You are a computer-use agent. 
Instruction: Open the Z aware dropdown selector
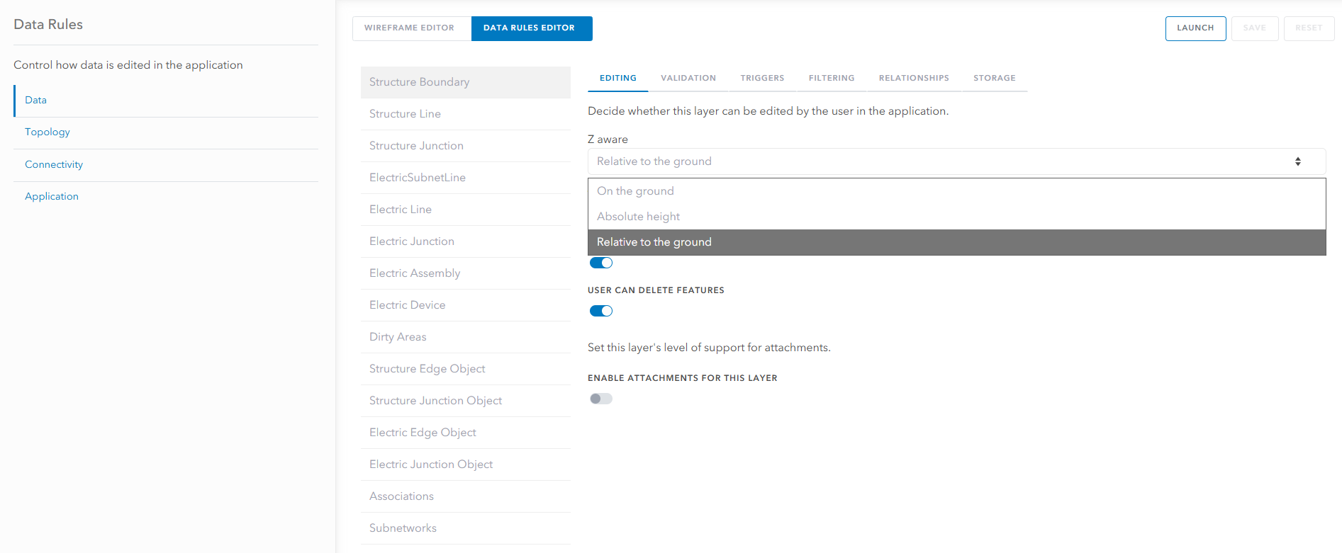tap(956, 161)
